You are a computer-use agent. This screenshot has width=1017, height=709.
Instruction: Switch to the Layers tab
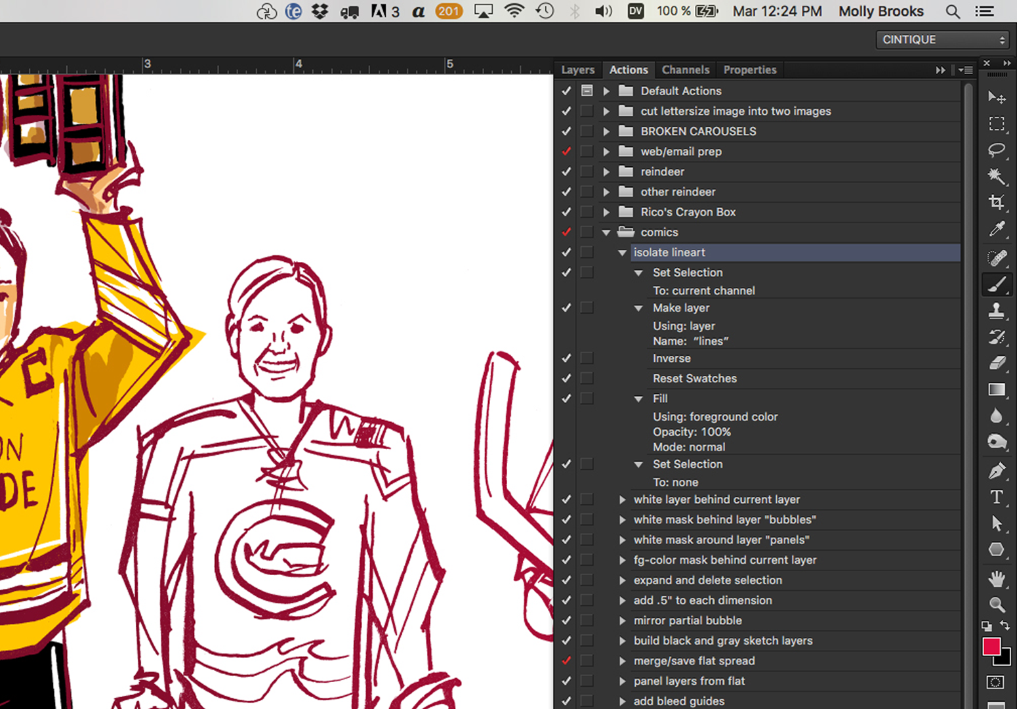click(x=577, y=70)
